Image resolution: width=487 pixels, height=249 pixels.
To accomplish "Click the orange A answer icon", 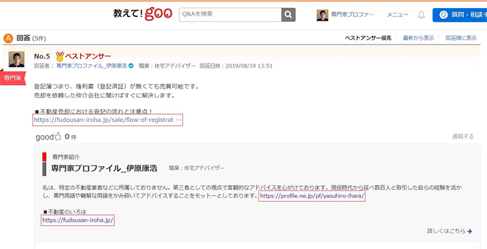I will pyautogui.click(x=9, y=38).
